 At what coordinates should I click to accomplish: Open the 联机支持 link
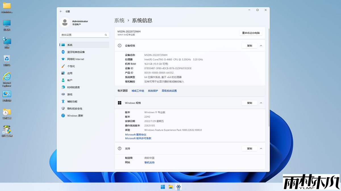point(149,162)
